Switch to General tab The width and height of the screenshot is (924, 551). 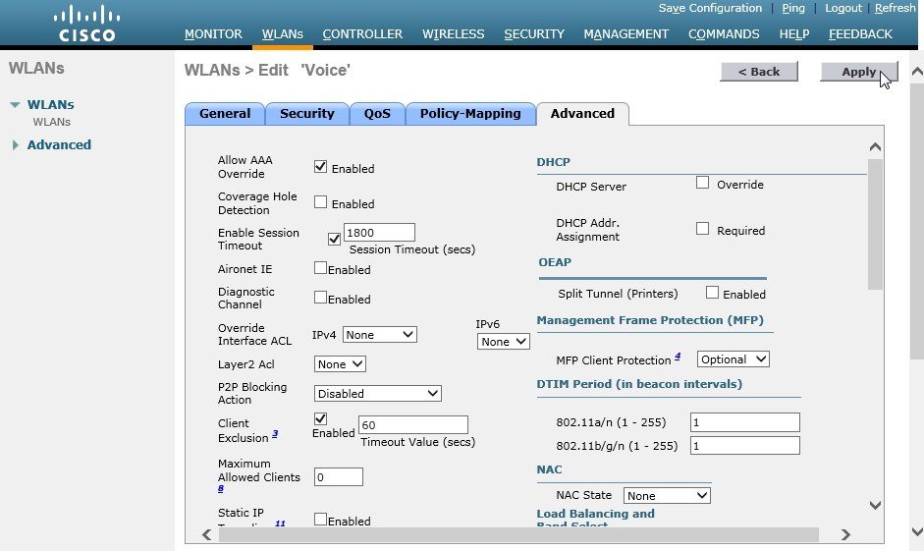point(225,114)
